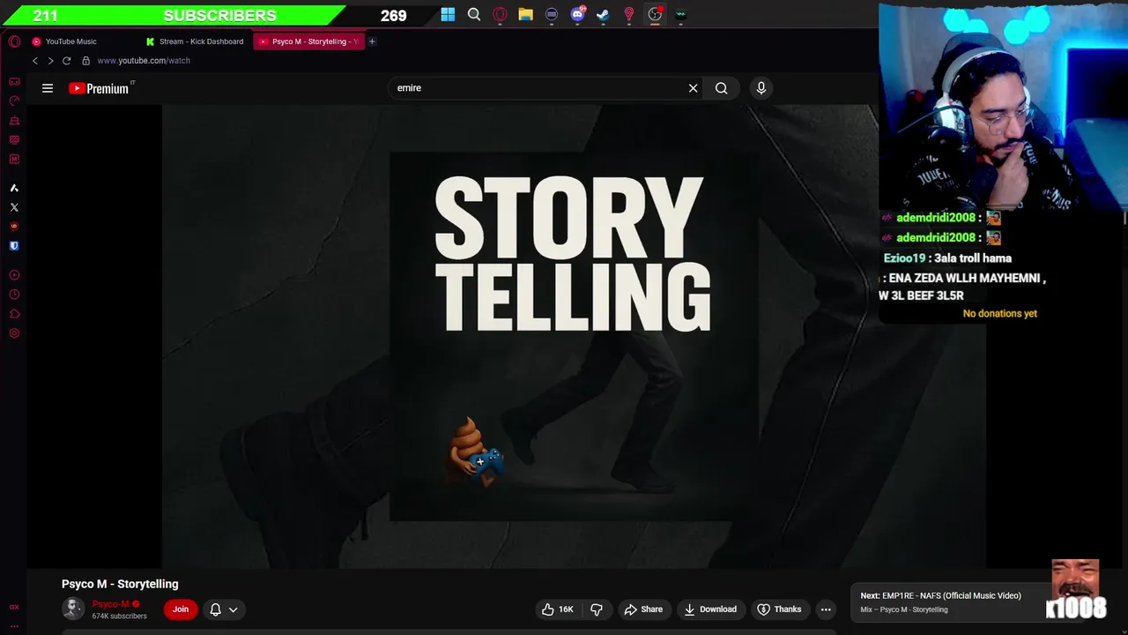Image resolution: width=1128 pixels, height=635 pixels.
Task: Open Windows taskbar search
Action: (x=474, y=14)
